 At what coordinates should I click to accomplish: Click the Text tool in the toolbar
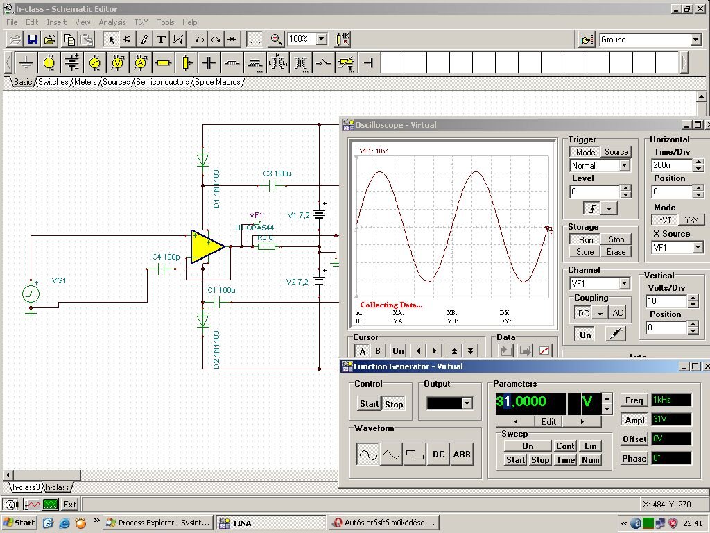coord(161,40)
